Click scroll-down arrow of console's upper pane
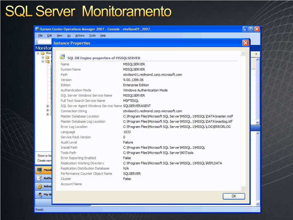Image resolution: width=293 pixels, height=220 pixels. point(258,123)
